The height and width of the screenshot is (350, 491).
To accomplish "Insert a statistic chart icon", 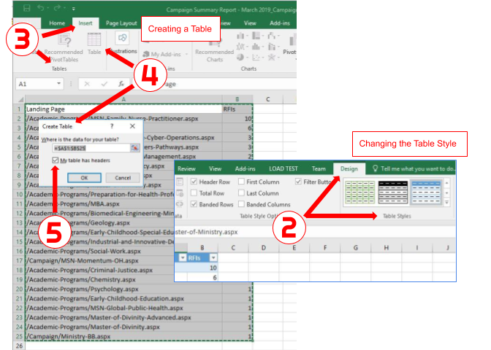I will [256, 47].
